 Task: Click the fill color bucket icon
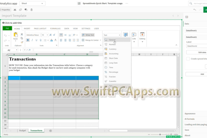tap(52, 40)
